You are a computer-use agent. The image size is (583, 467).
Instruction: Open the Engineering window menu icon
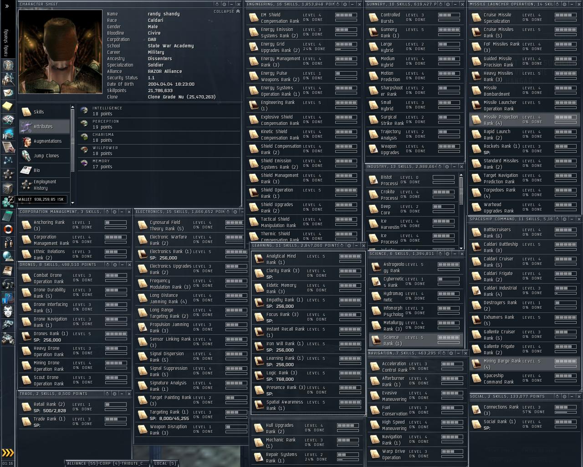pyautogui.click(x=337, y=4)
